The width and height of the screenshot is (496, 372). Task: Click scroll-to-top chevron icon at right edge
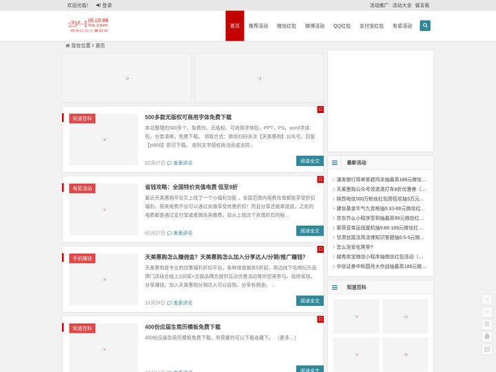click(487, 300)
